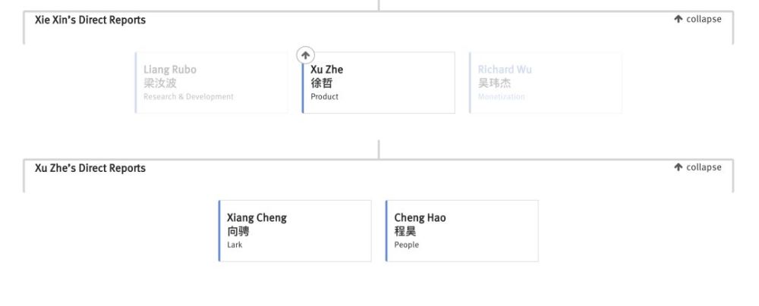This screenshot has width=759, height=306.
Task: Click the Xu Zhe's Direct Reports heading
Action: point(90,168)
